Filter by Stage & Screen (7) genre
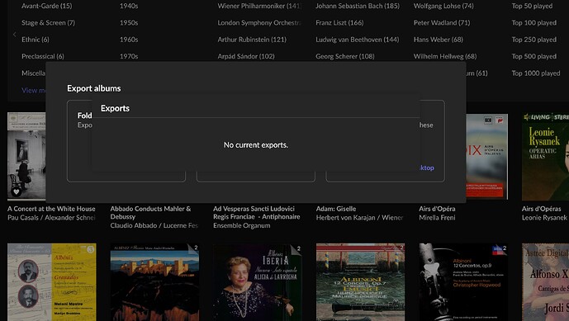Screen dimensions: 569x321 coord(48,22)
